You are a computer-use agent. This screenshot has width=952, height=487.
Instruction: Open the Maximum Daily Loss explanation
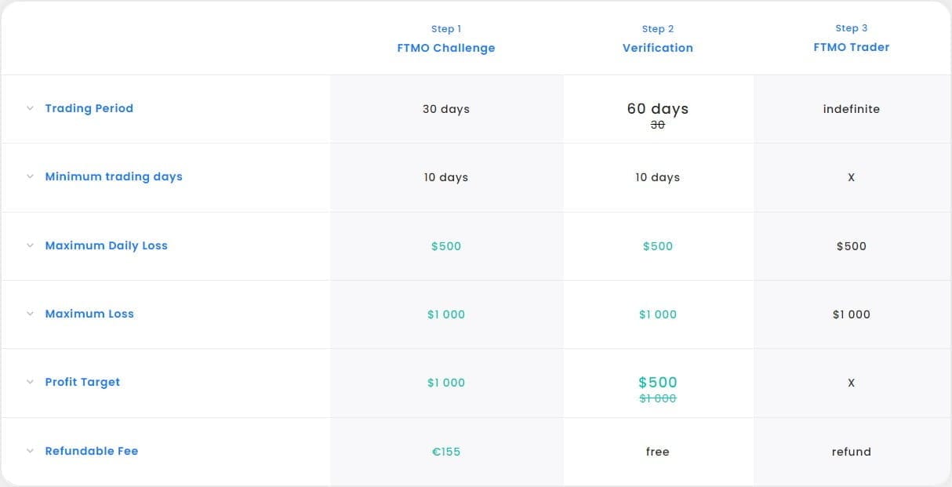106,245
